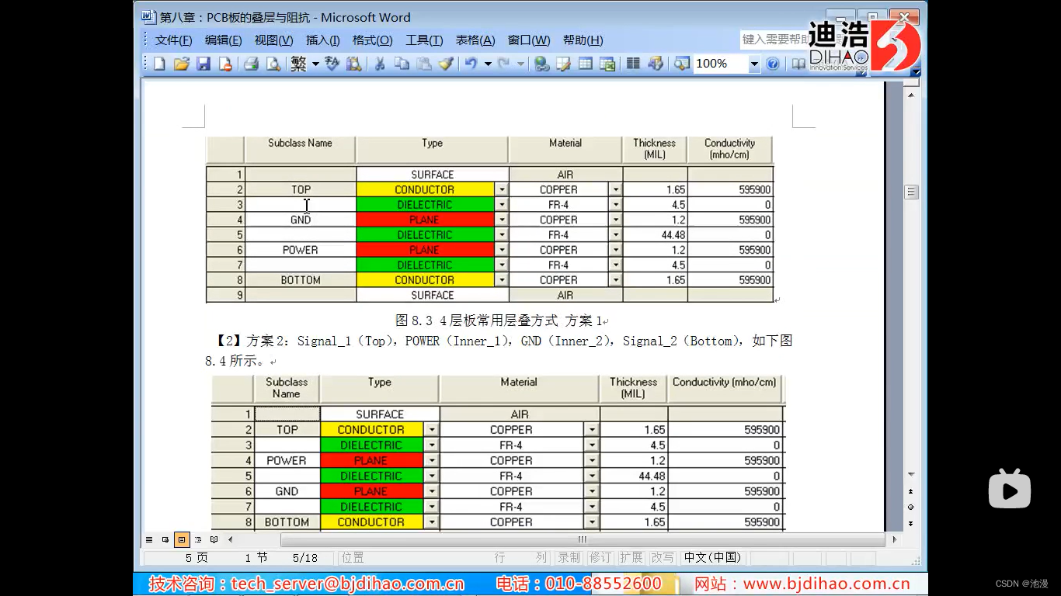Save the document with the floppy icon
Screen dimensions: 1061x596
click(204, 64)
